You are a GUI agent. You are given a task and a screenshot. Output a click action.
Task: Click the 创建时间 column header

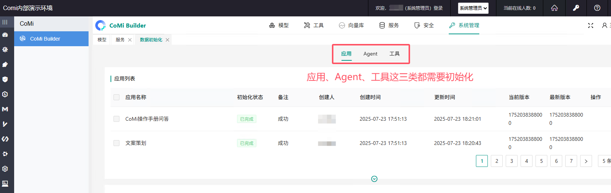point(370,97)
